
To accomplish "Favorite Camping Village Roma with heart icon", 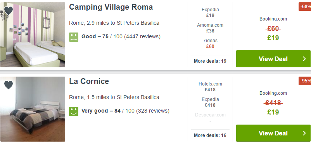I will pos(8,11).
